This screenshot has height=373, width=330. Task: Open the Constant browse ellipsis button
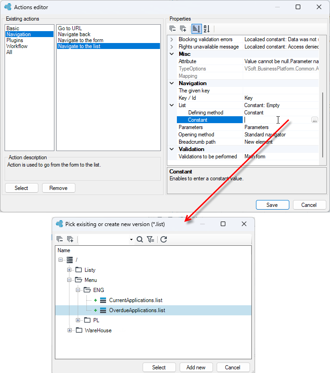[x=314, y=120]
